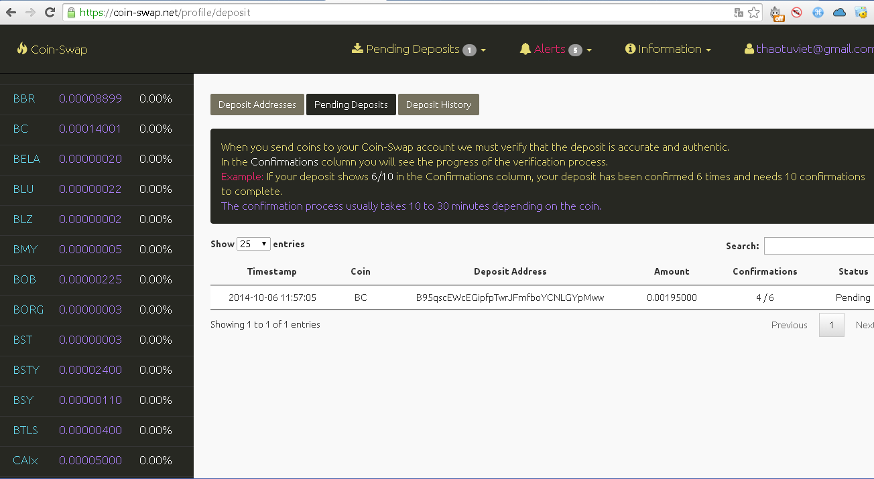The width and height of the screenshot is (874, 479).
Task: Go back with the browser back arrow
Action: click(x=11, y=12)
